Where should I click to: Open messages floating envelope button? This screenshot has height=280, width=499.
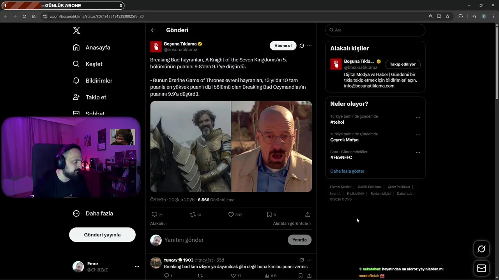point(481,268)
